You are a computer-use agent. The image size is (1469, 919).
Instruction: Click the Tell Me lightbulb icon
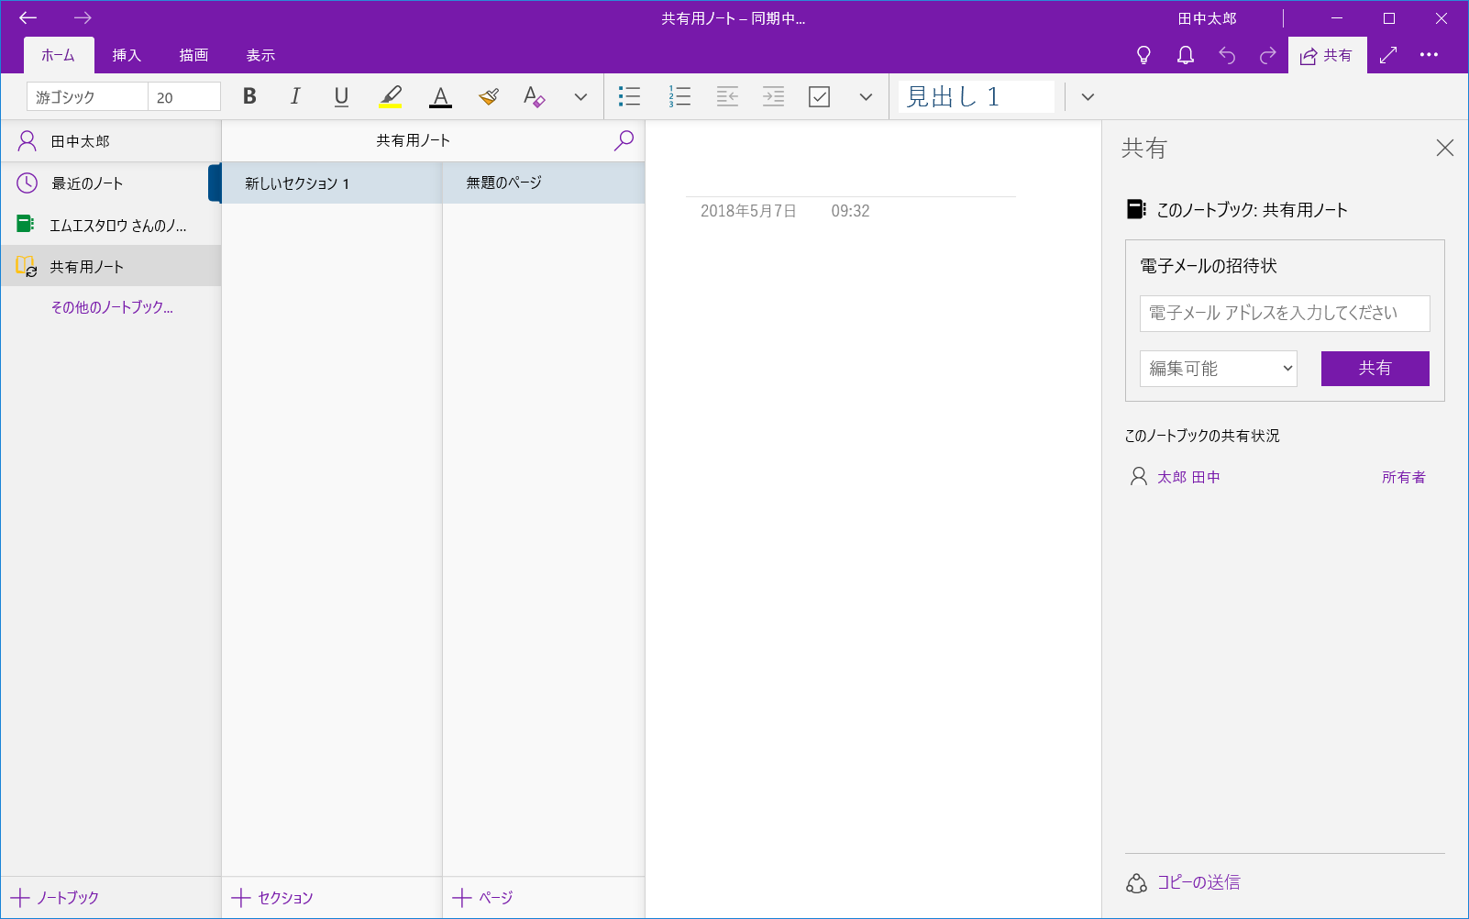tap(1143, 54)
